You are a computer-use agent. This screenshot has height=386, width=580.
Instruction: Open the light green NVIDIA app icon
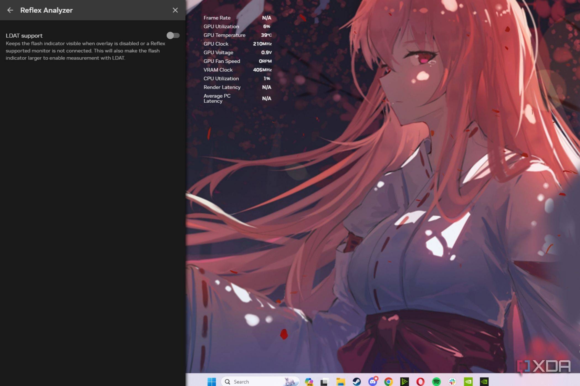coord(468,382)
